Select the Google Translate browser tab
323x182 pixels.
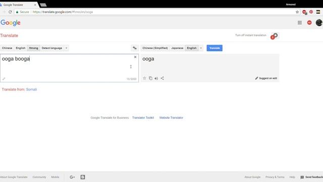tap(18, 5)
